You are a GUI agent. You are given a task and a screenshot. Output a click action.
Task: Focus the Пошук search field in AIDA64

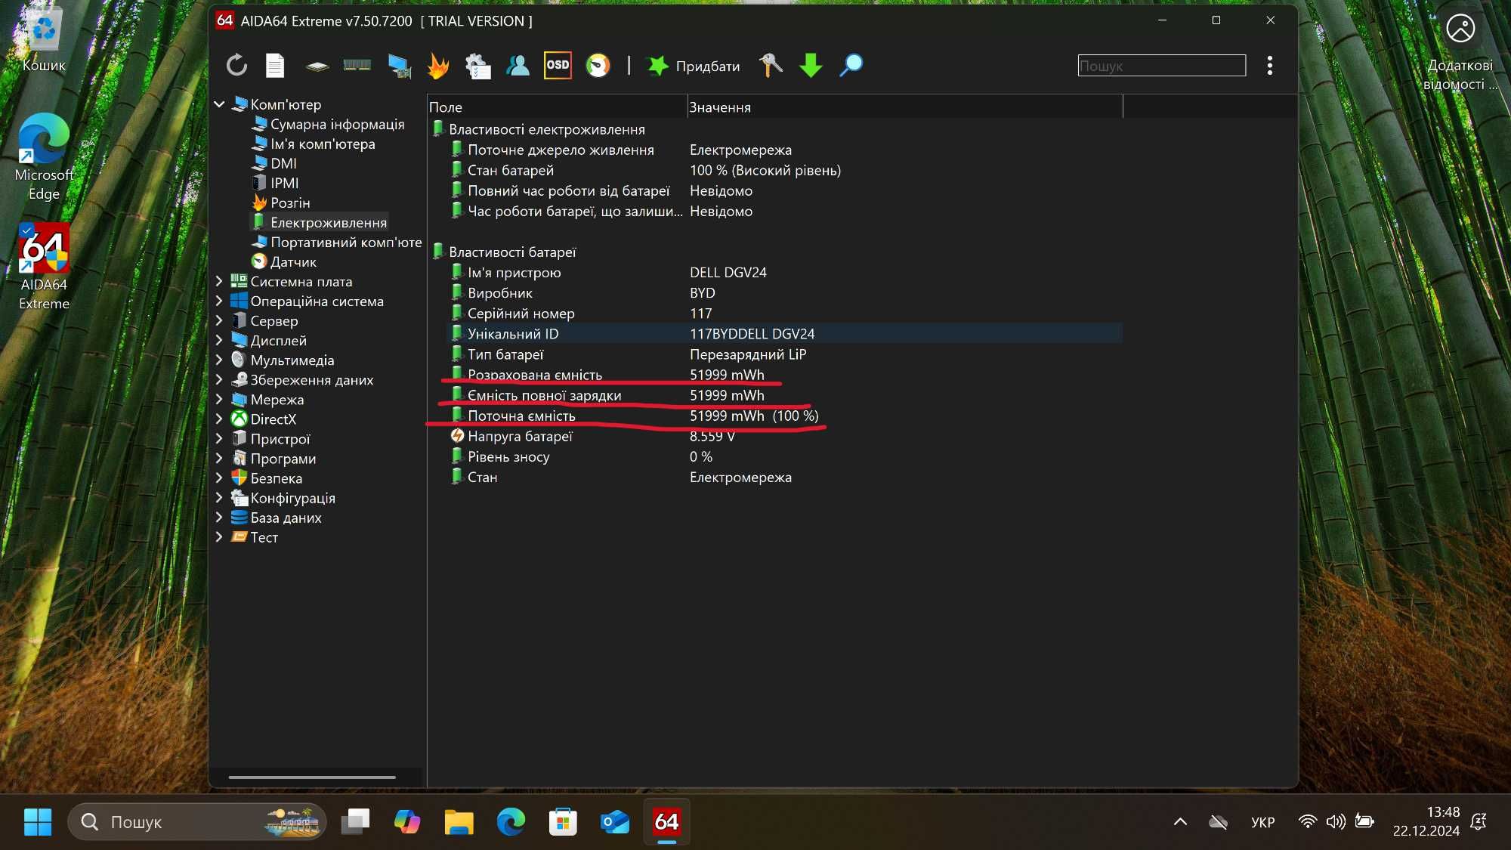tap(1161, 66)
